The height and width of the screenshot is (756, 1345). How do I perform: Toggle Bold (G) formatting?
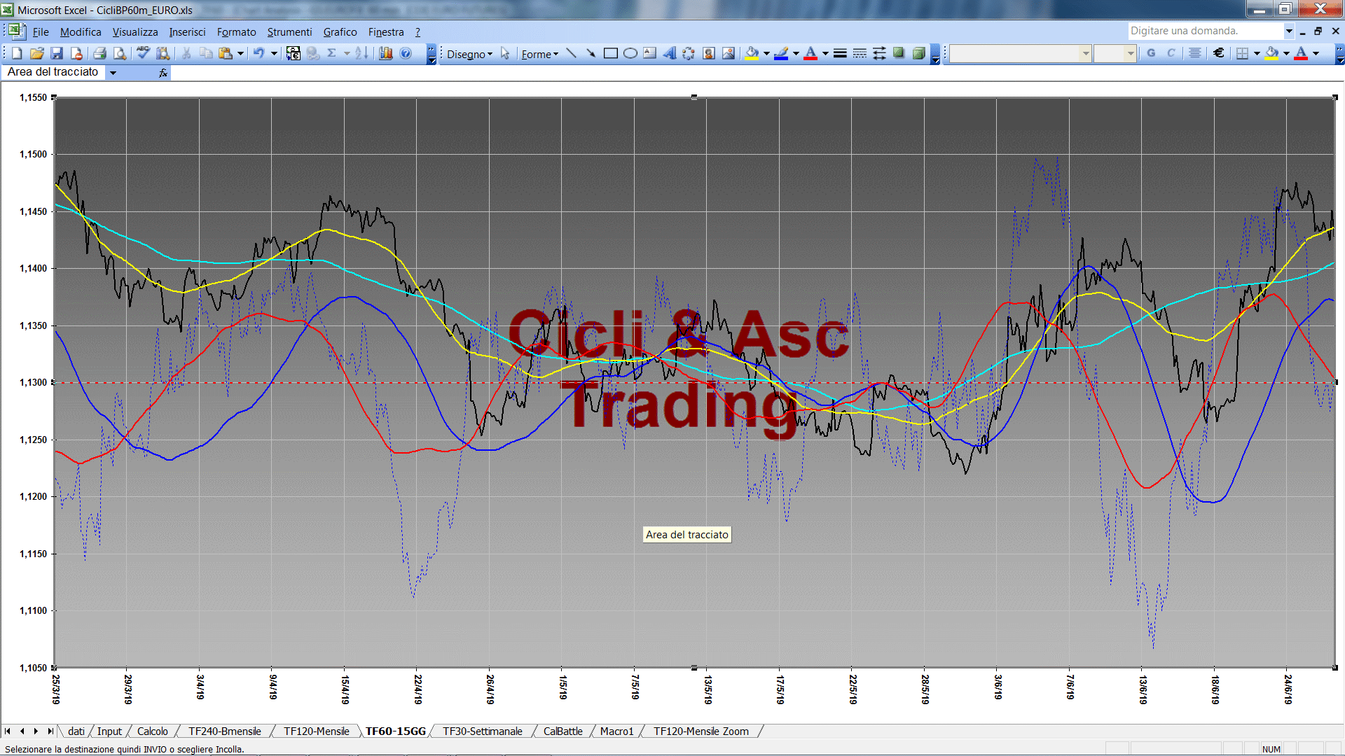(x=1151, y=53)
